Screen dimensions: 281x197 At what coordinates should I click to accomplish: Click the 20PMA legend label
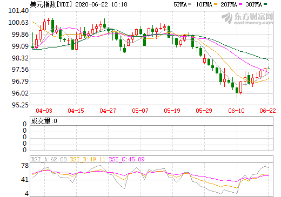click(x=229, y=4)
